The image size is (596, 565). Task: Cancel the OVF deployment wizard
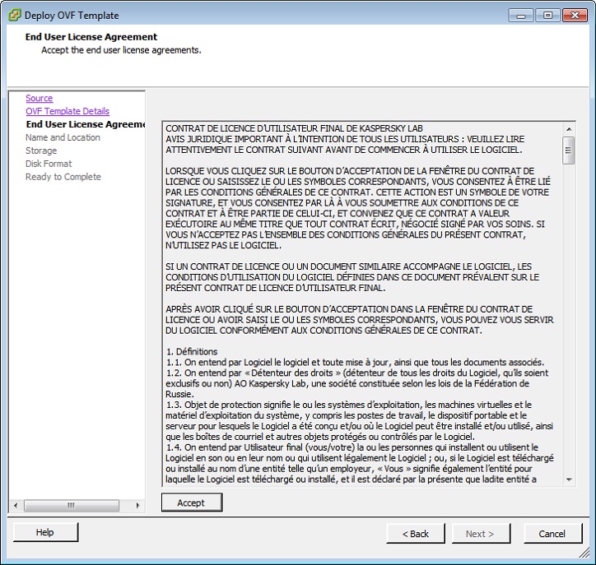click(x=552, y=534)
